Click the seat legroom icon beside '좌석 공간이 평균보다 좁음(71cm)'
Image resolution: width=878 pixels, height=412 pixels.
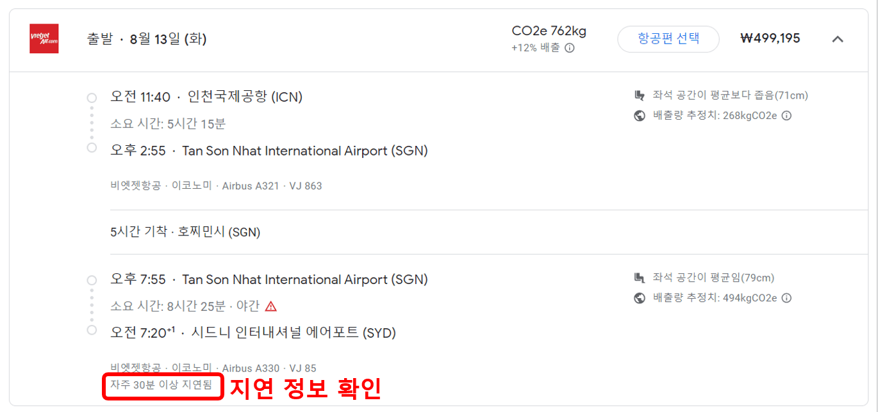pos(638,94)
